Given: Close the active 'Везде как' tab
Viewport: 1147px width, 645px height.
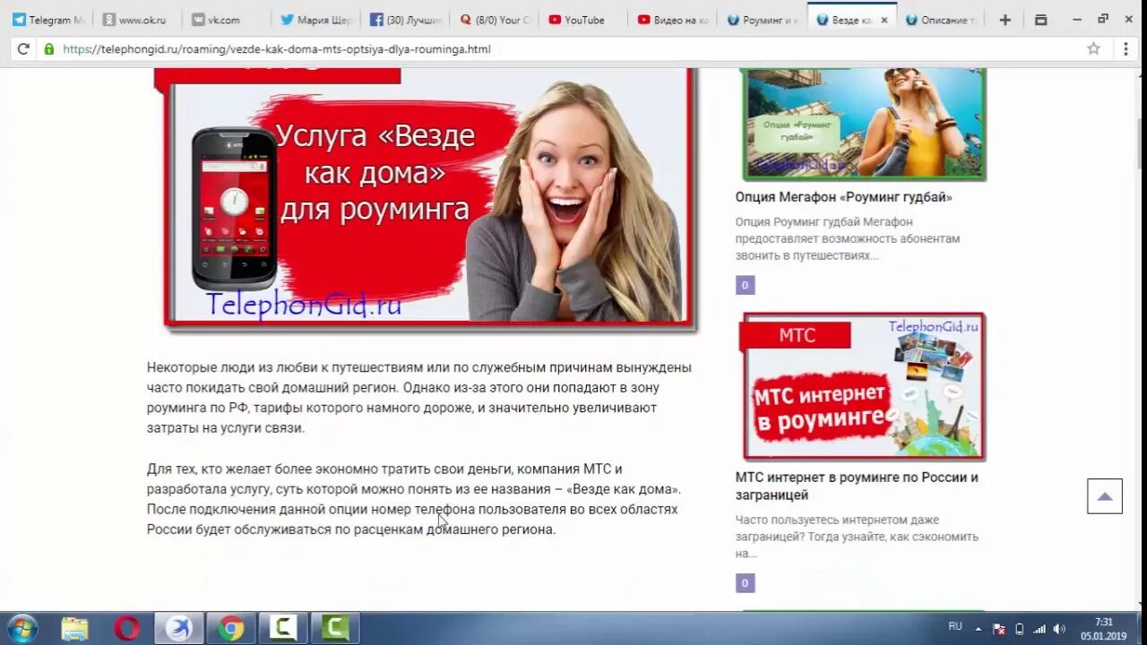Looking at the screenshot, I should [884, 20].
